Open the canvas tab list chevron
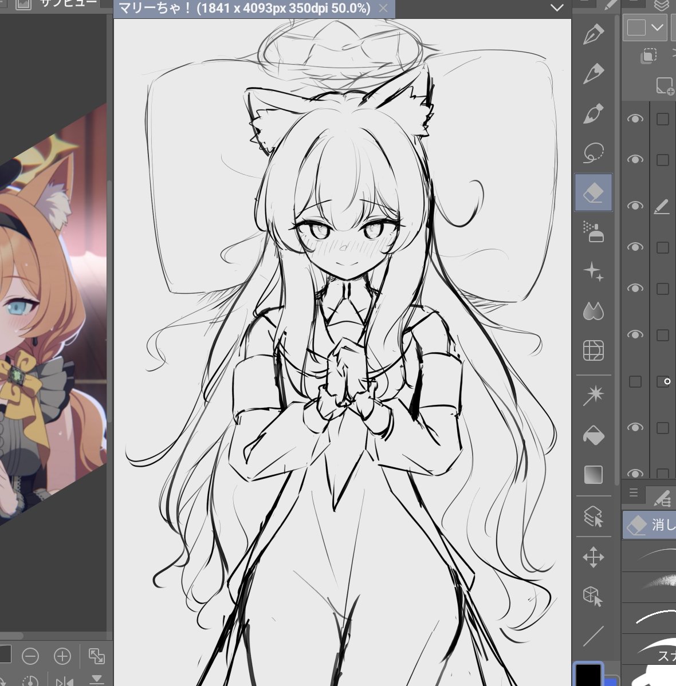 click(557, 7)
